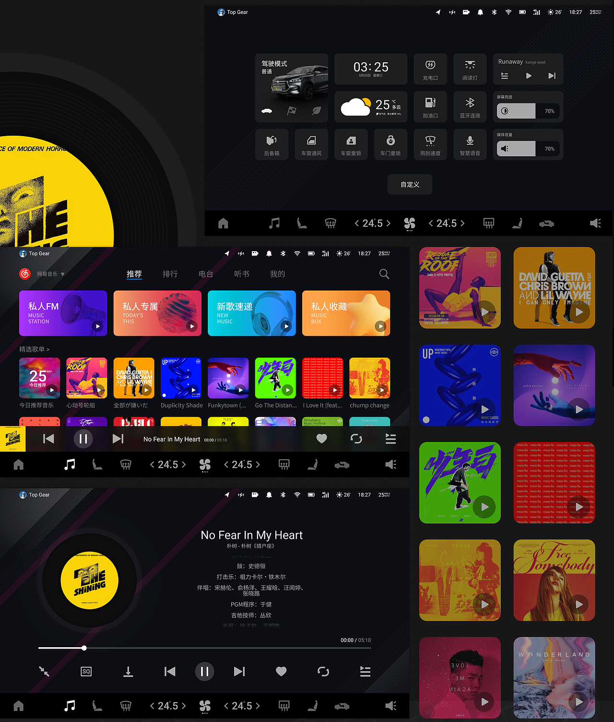This screenshot has width=614, height=722.
Task: Open 雨刮速度 wiper speed tile
Action: pyautogui.click(x=430, y=145)
